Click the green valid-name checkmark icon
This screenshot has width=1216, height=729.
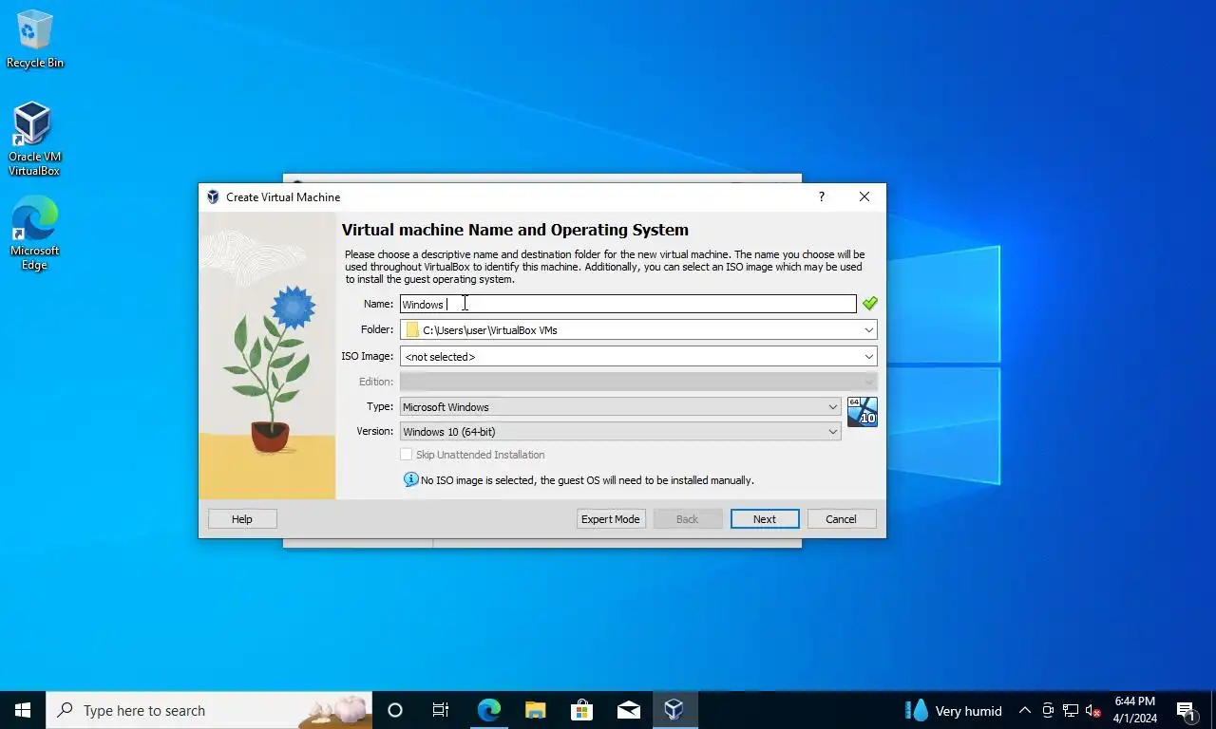click(x=869, y=304)
